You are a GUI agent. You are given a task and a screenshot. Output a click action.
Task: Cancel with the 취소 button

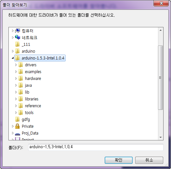click(x=149, y=160)
